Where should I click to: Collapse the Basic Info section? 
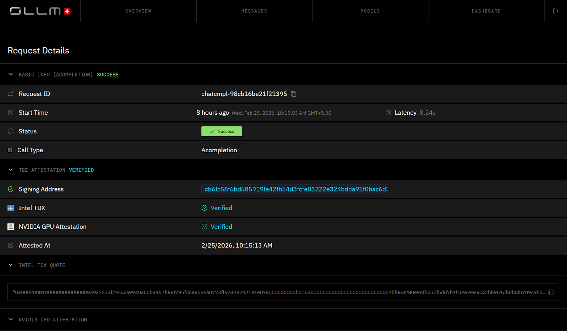tap(11, 74)
